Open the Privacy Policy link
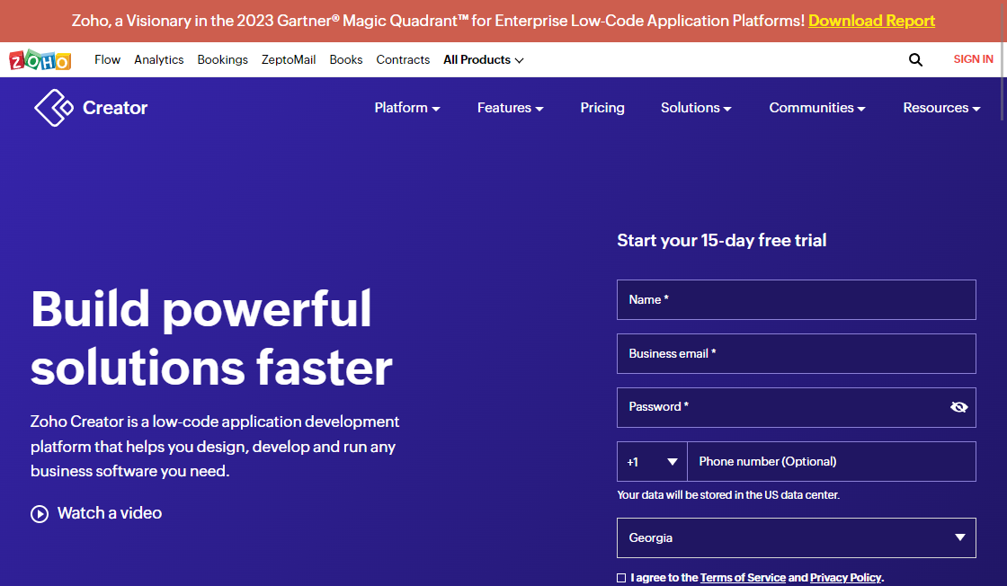This screenshot has height=586, width=1007. click(845, 578)
